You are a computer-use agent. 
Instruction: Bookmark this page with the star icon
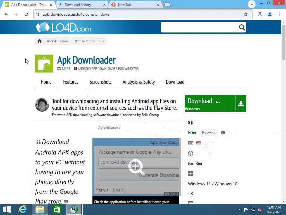(246, 14)
